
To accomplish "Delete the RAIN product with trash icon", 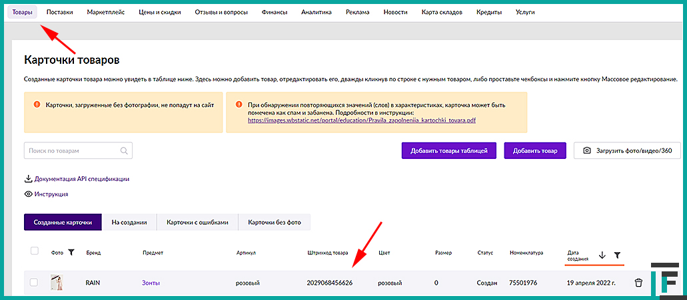I will (x=638, y=283).
